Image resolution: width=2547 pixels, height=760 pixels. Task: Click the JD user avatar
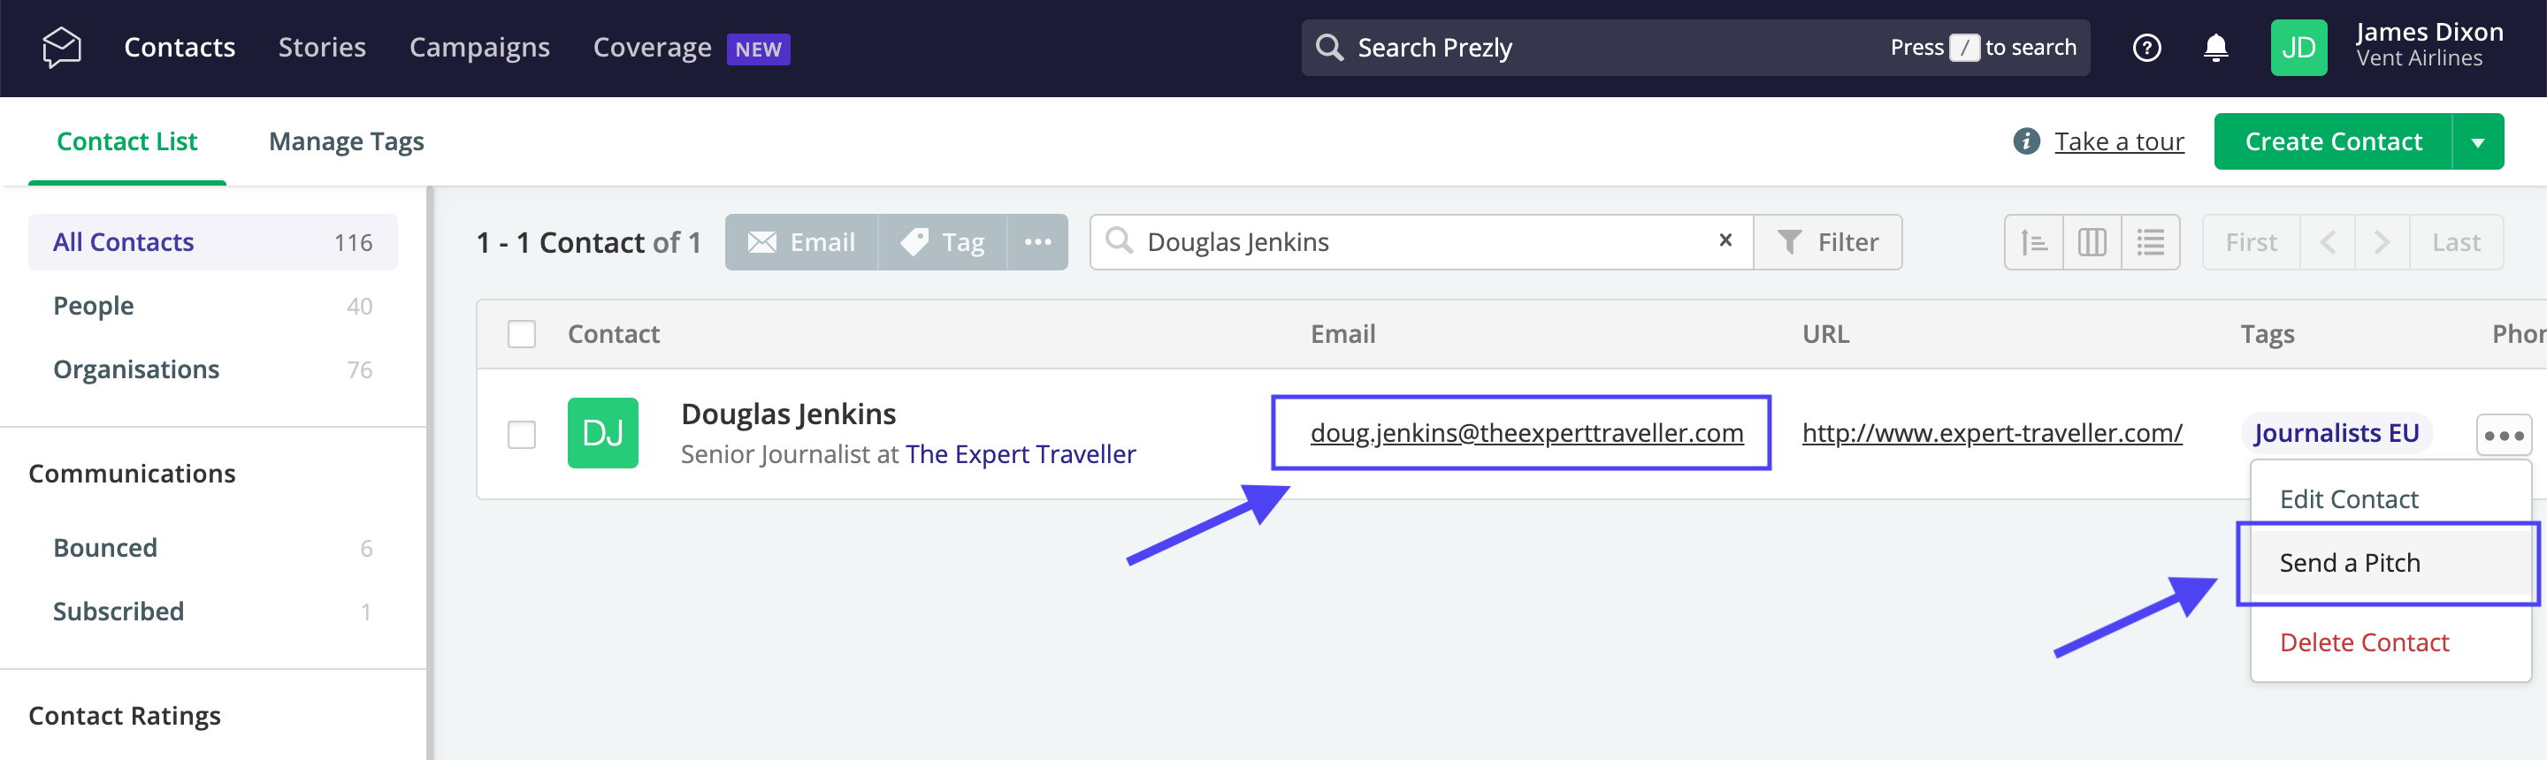2298,48
